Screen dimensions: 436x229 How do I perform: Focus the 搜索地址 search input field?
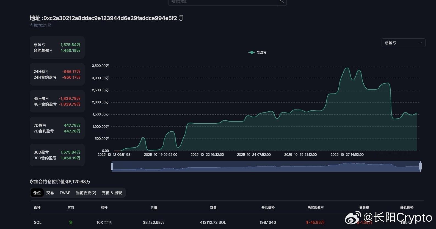[x=223, y=2]
